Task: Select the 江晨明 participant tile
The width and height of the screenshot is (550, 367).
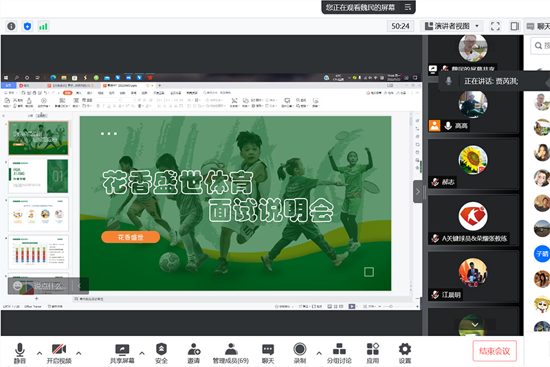Action: coord(473,276)
